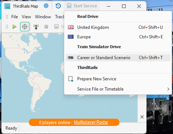
Task: Click the grey stop square in toolbar
Action: click(46, 27)
